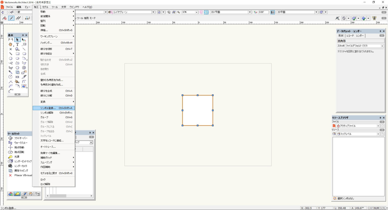Click inside the X coordinate field in the status bar

point(308,208)
